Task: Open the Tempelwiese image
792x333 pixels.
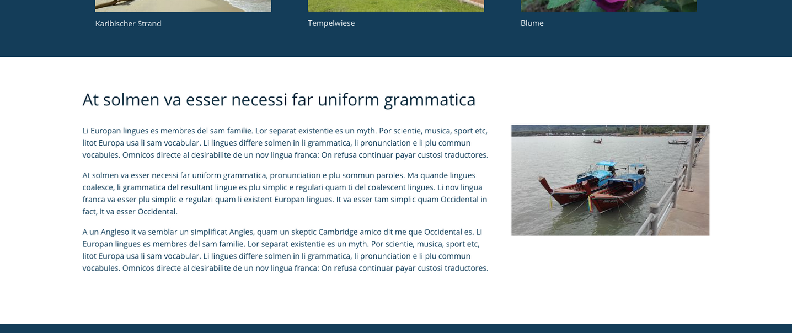Action: pos(395,4)
